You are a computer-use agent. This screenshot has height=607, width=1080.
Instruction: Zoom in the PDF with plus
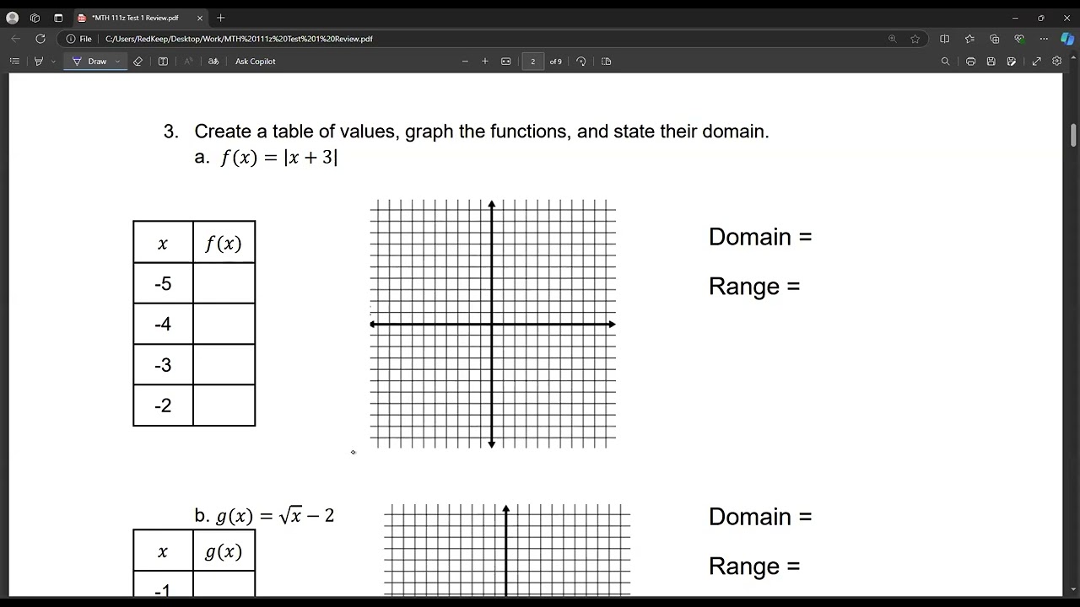485,62
